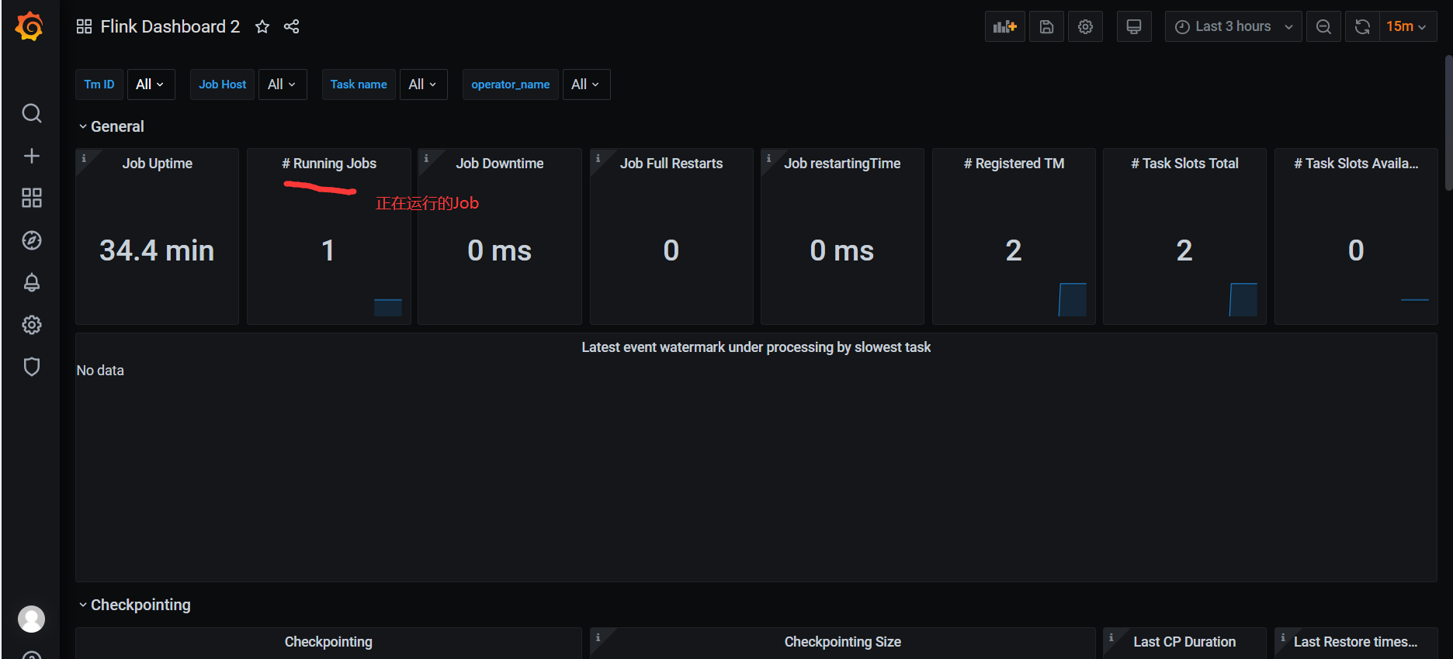
Task: Click the Add panel icon
Action: point(1005,26)
